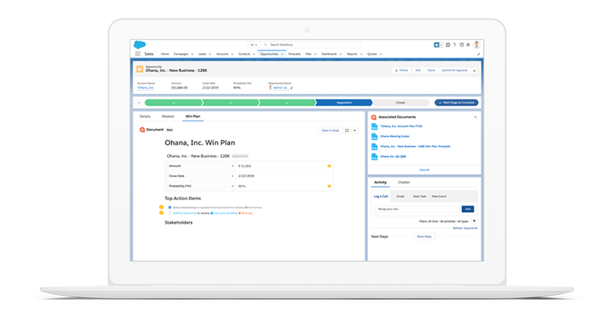
Task: Click the Open in Quip button
Action: pyautogui.click(x=330, y=131)
